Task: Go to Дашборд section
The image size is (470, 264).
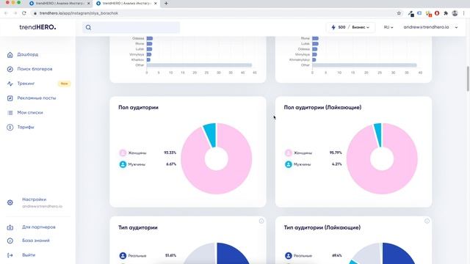Action: (x=28, y=54)
